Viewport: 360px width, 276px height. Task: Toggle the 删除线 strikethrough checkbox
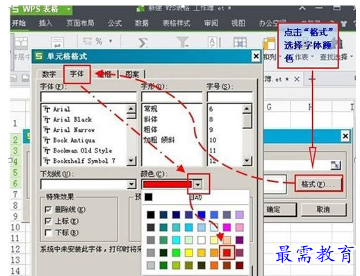point(48,209)
